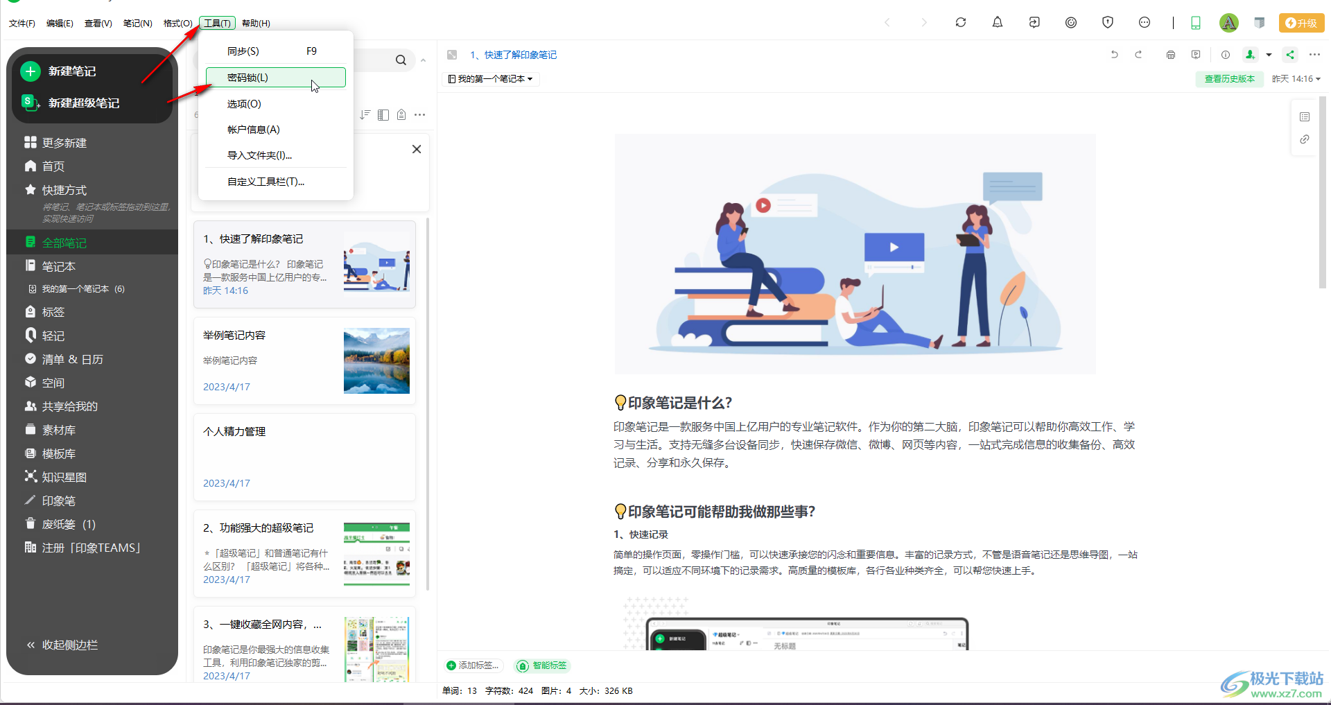
Task: Click the undo arrow in note toolbar
Action: (x=1115, y=55)
